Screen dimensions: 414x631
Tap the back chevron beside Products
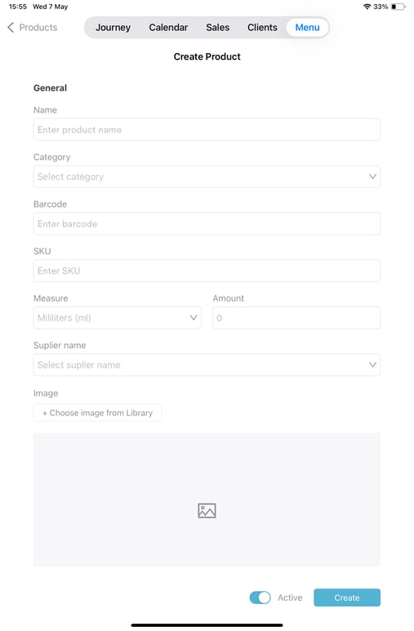[x=11, y=27]
